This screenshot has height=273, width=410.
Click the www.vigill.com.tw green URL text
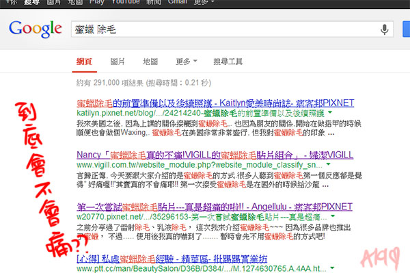coord(200,165)
